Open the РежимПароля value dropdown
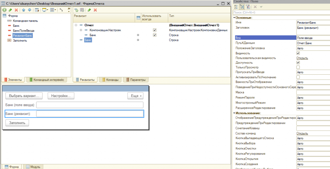This screenshot has width=330, height=169. click(x=313, y=98)
